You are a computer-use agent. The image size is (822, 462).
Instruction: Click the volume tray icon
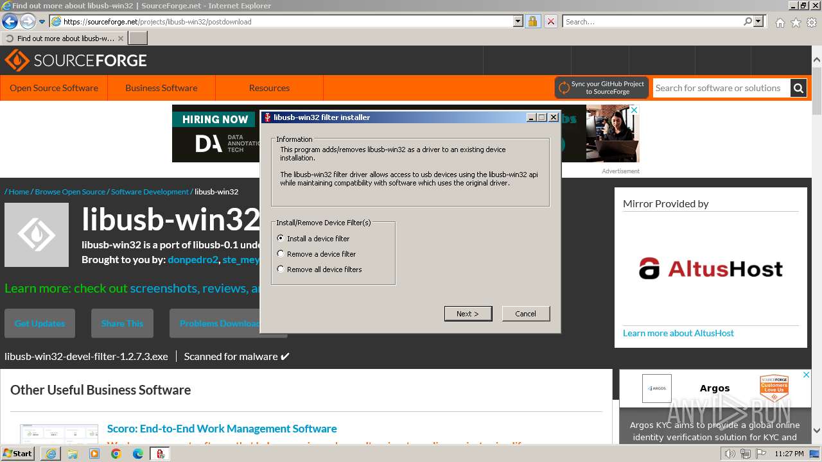pos(730,454)
